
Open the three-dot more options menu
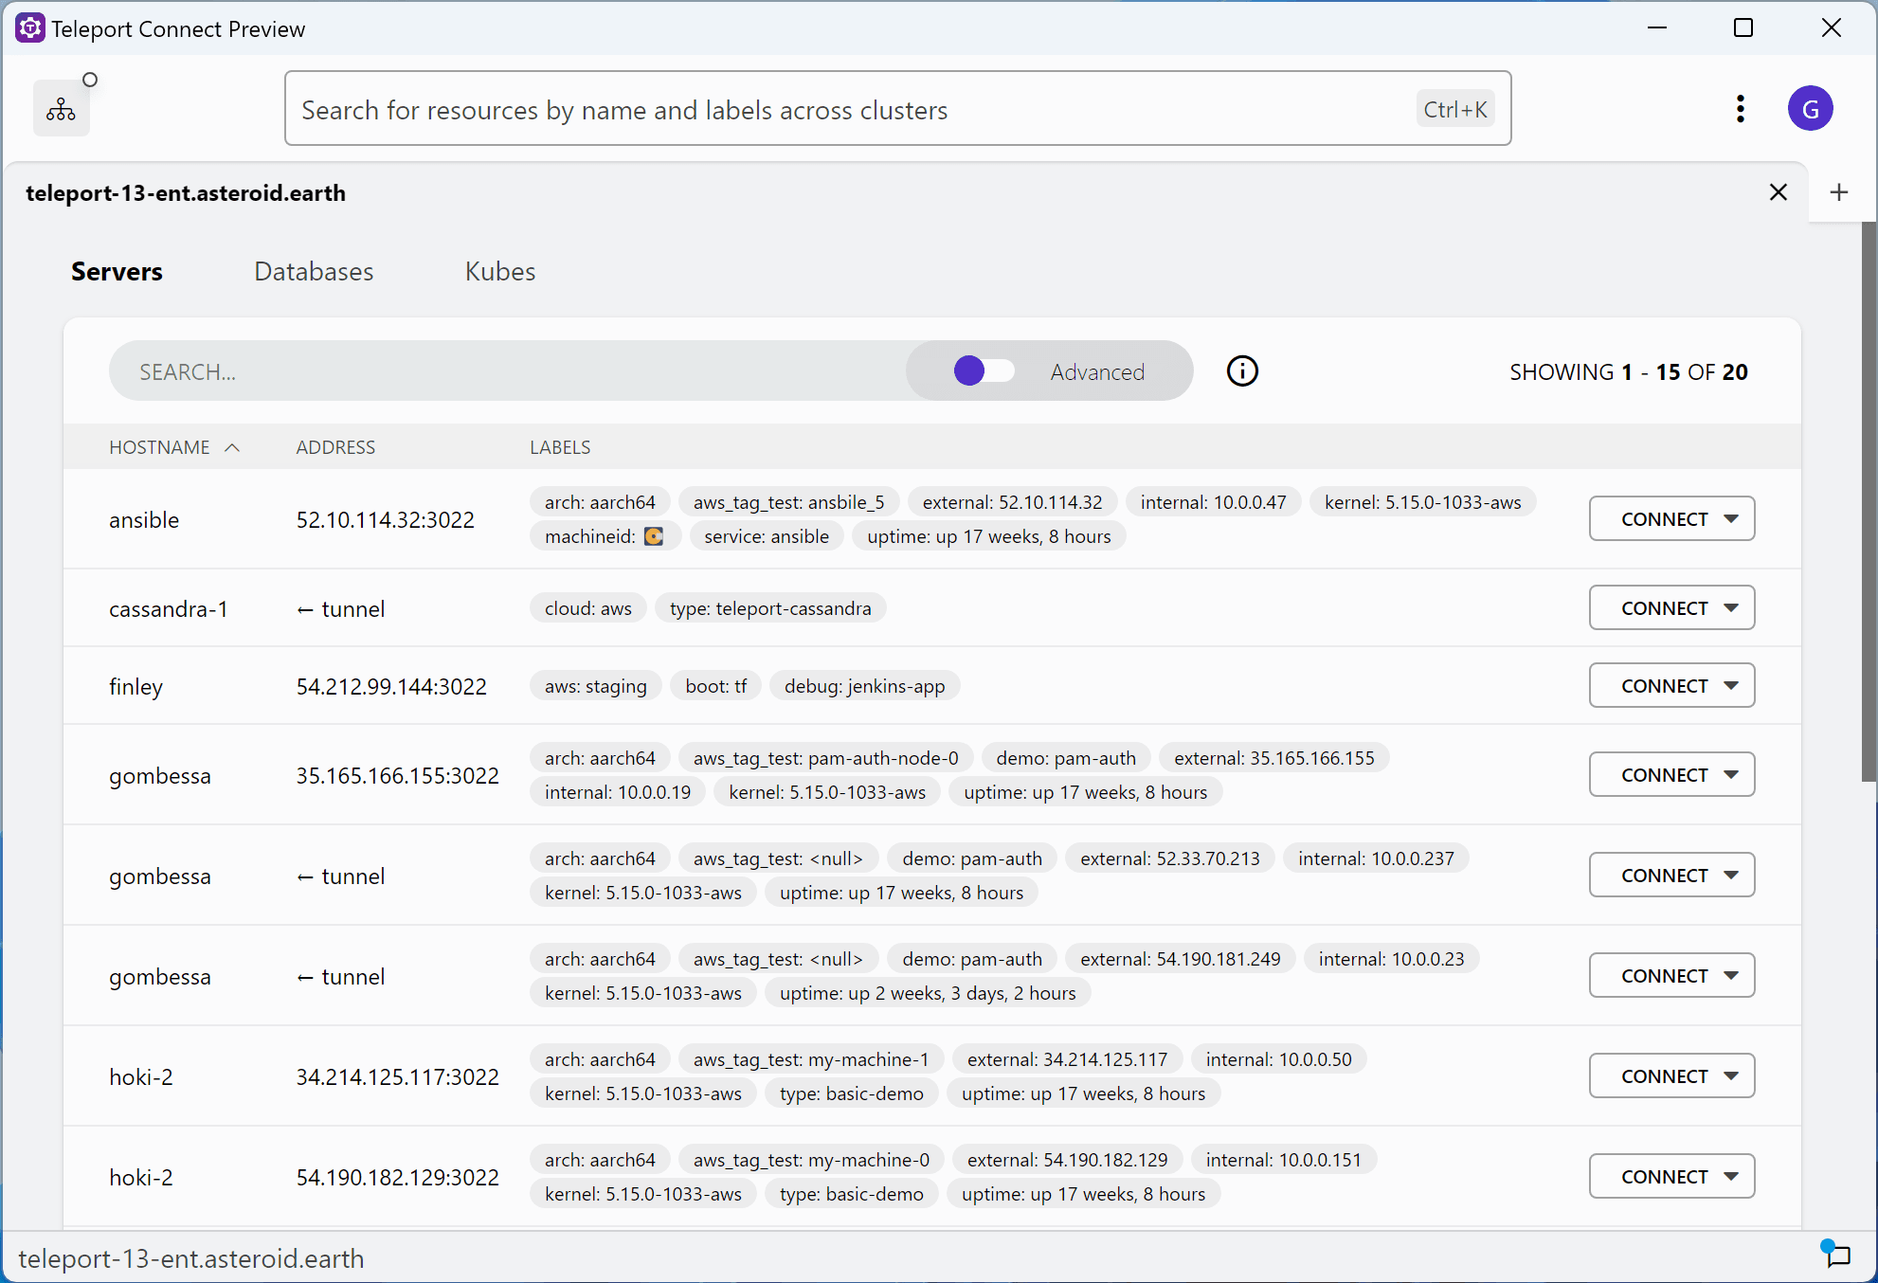(1740, 109)
